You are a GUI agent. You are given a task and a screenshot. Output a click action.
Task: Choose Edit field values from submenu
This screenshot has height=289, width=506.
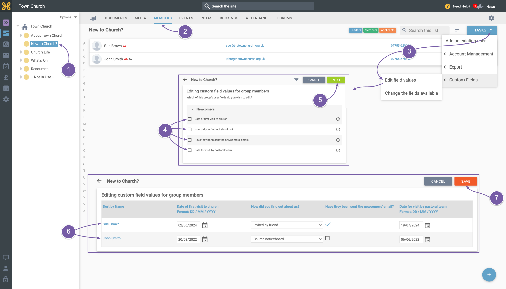(x=411, y=80)
